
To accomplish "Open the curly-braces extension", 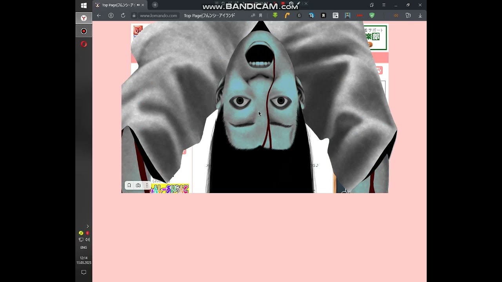I will (299, 15).
